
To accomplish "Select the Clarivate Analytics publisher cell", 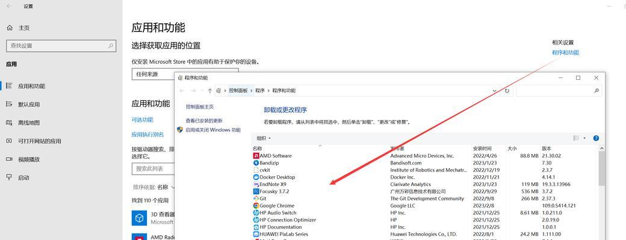I will click(411, 184).
